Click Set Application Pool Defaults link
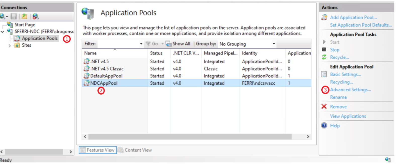 pyautogui.click(x=361, y=25)
